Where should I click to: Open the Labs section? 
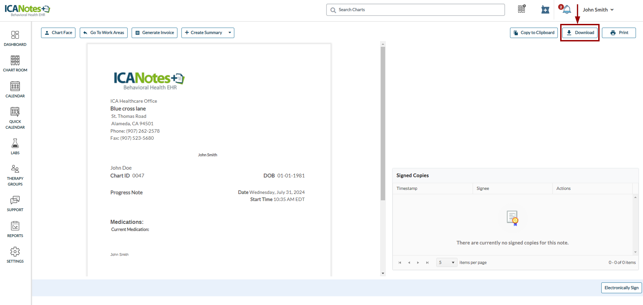[15, 147]
